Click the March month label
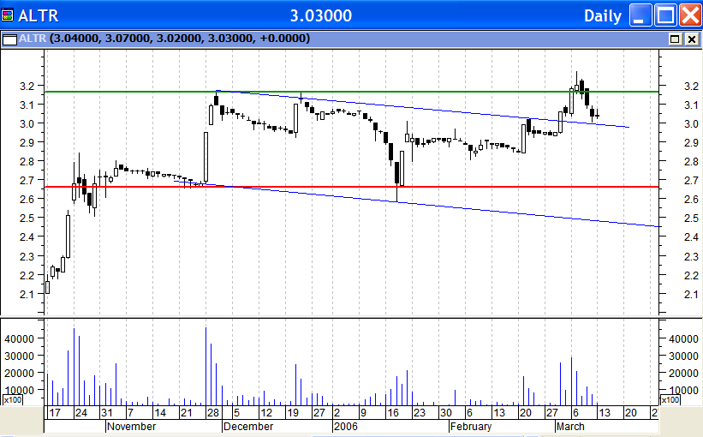 click(570, 426)
